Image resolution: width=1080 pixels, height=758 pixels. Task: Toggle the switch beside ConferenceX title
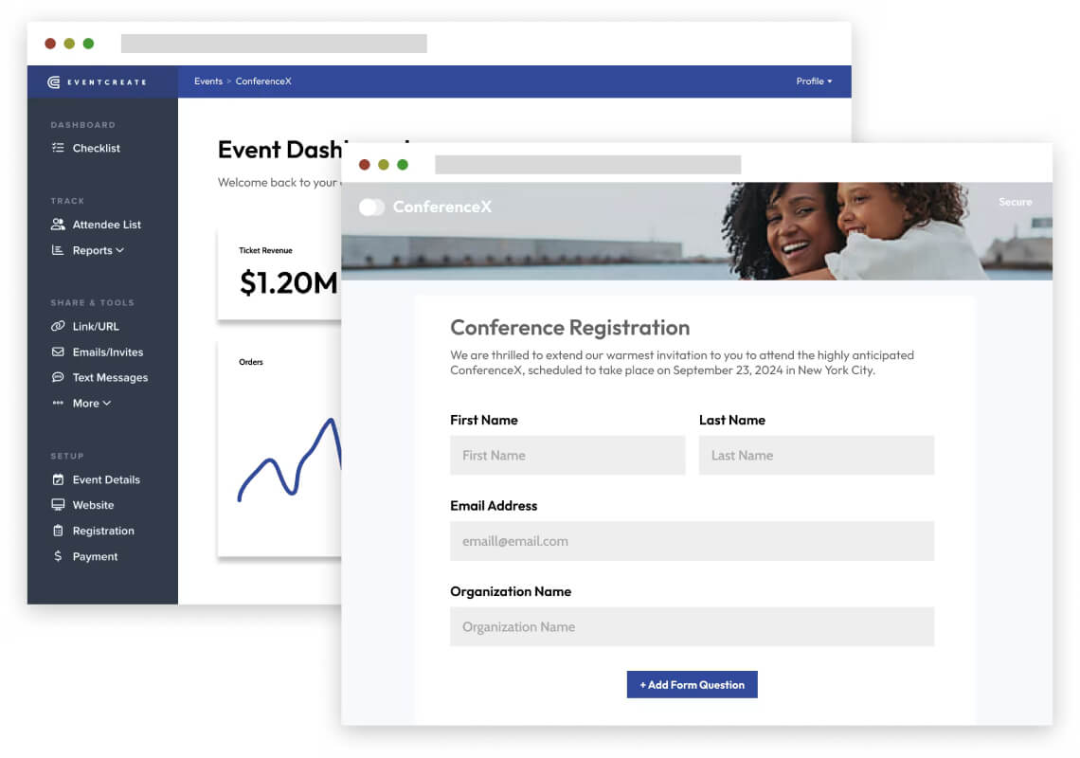pos(372,207)
